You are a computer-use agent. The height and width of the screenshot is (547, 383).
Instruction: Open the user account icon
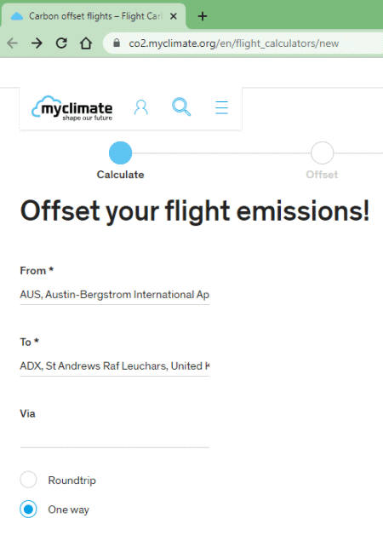pos(141,107)
